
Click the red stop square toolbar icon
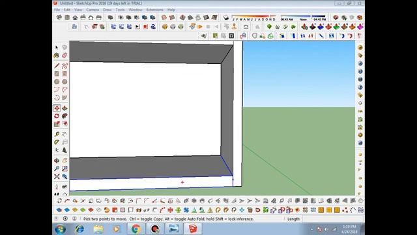(145, 27)
